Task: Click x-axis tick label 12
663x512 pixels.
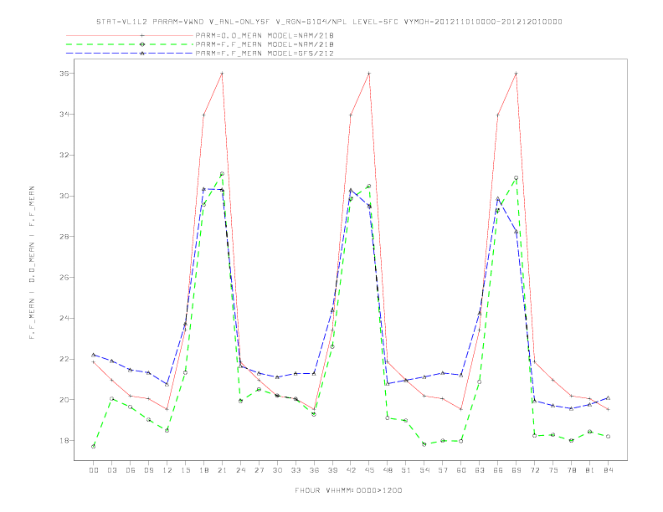Action: pyautogui.click(x=167, y=470)
